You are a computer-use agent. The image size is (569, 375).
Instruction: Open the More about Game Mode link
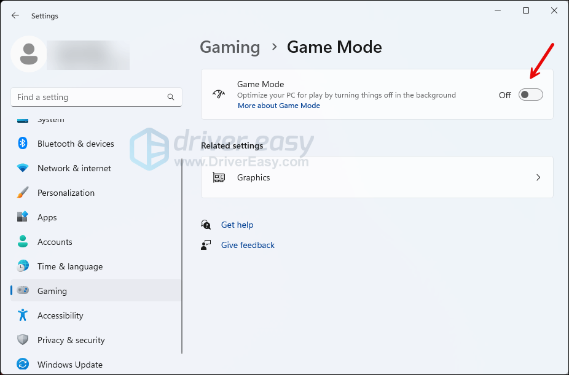279,106
